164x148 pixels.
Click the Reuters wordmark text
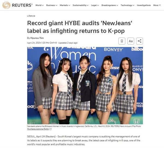22,5
